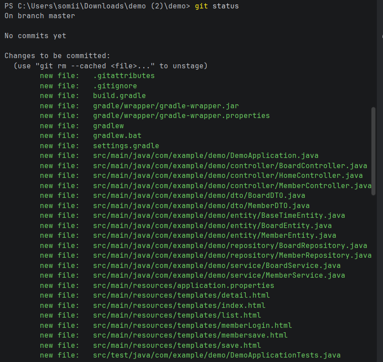Click the .gitattributes file entry
383x362 pixels.
[124, 75]
